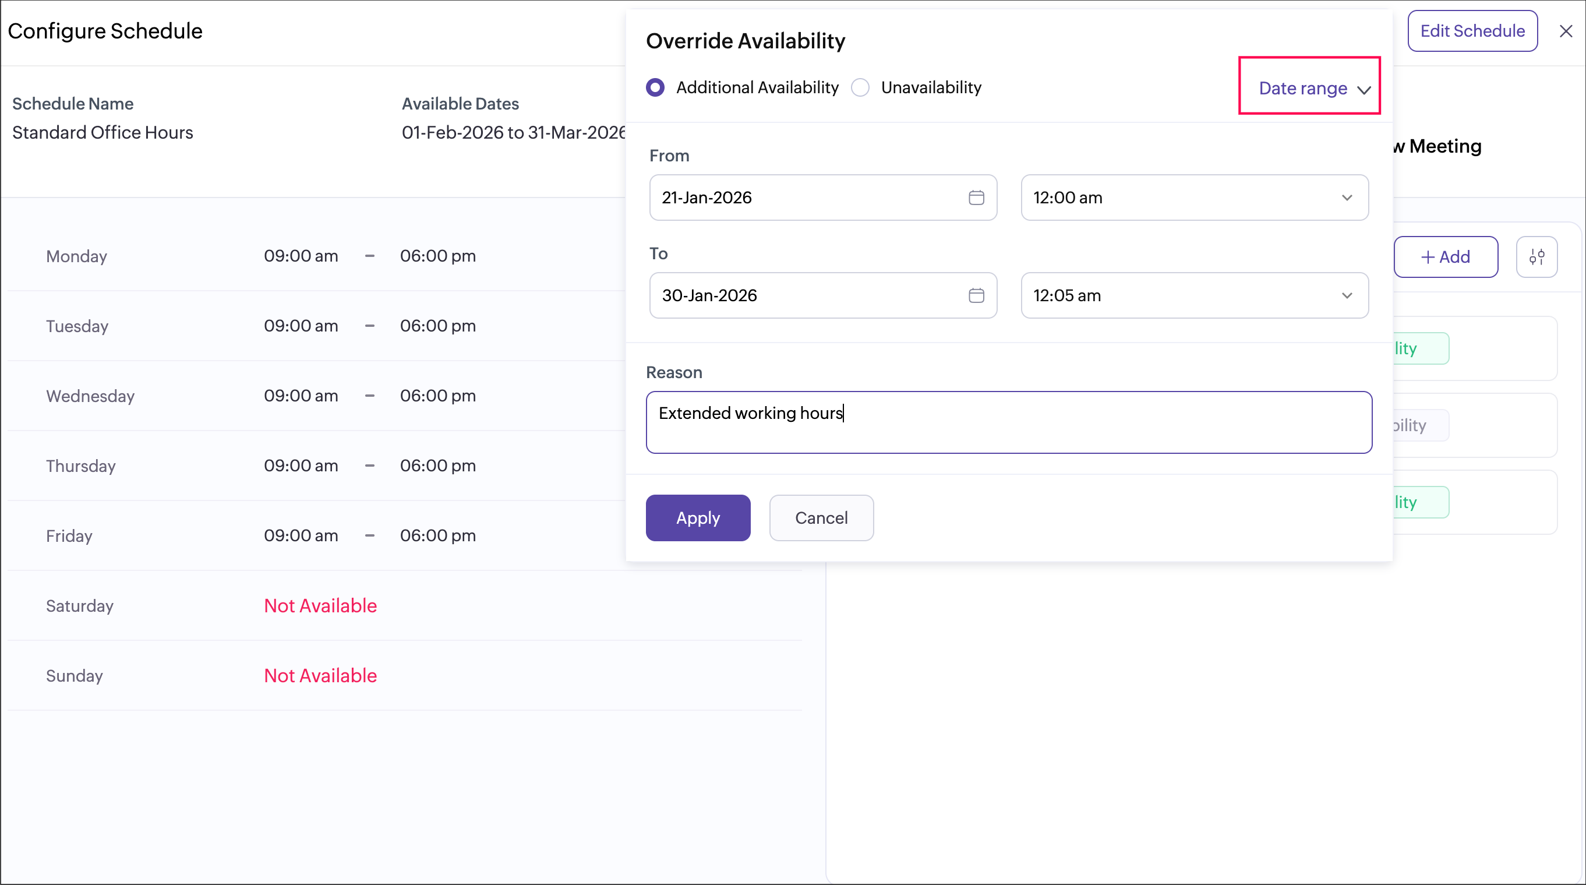Select the Unavailability radio option

click(x=860, y=87)
